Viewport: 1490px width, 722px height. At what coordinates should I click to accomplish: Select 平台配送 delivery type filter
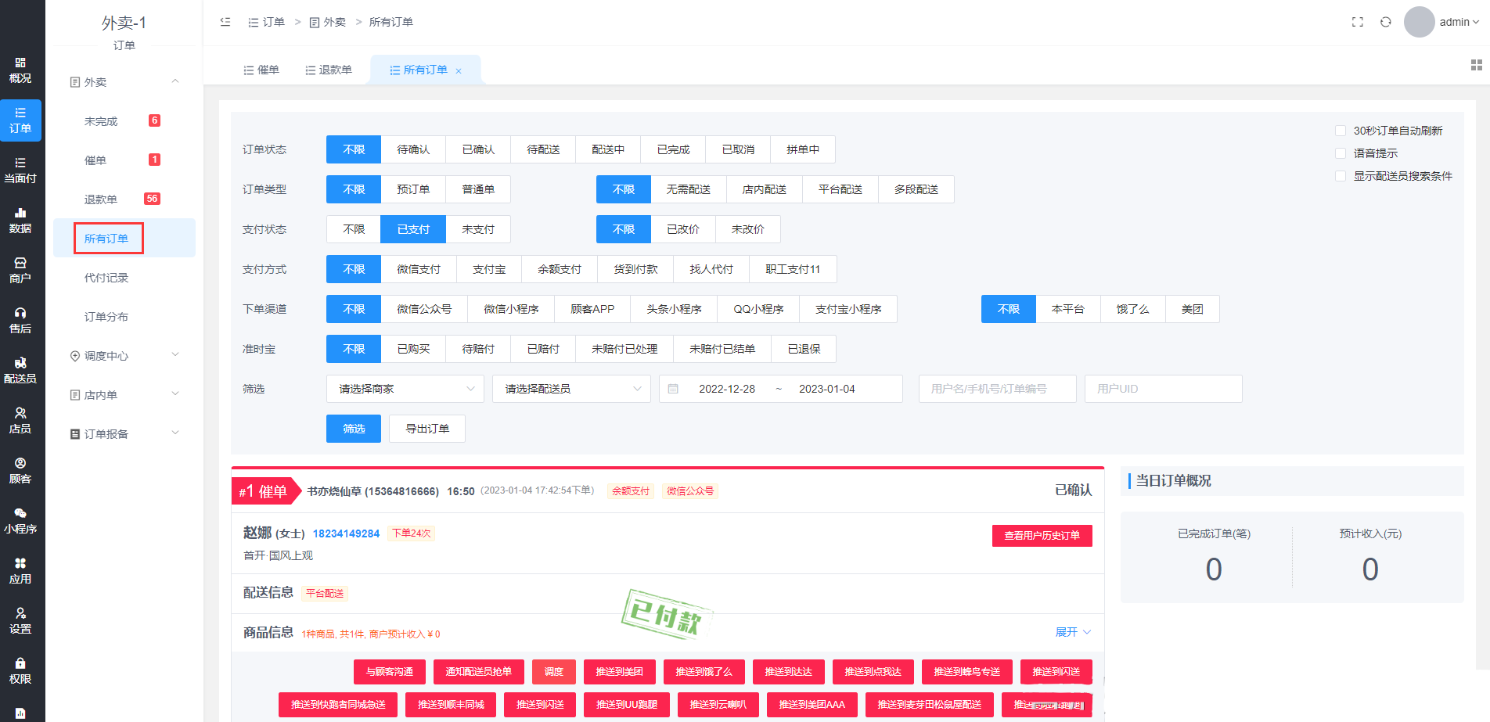pyautogui.click(x=840, y=189)
